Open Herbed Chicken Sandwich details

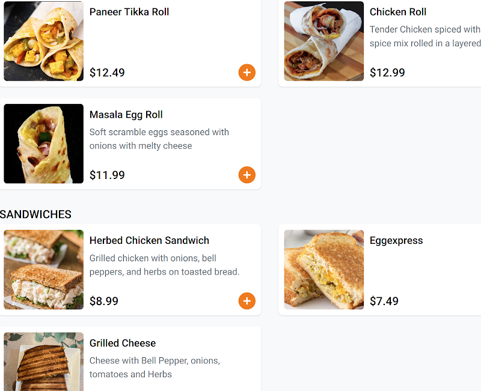[x=149, y=241]
